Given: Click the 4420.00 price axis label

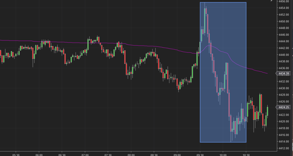Looking at the screenshot, I should point(284,121).
